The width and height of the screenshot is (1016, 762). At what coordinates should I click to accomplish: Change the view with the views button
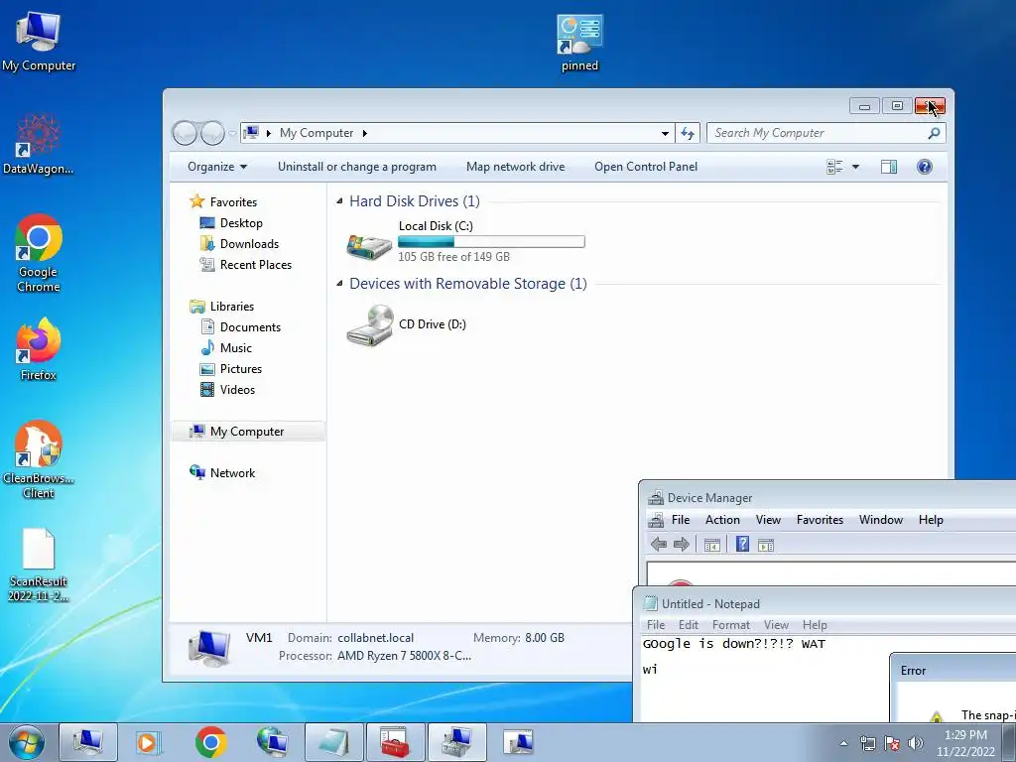pyautogui.click(x=834, y=167)
